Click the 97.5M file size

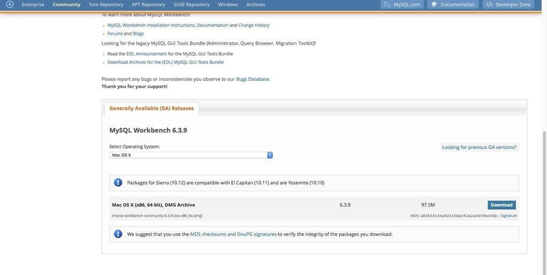point(428,205)
